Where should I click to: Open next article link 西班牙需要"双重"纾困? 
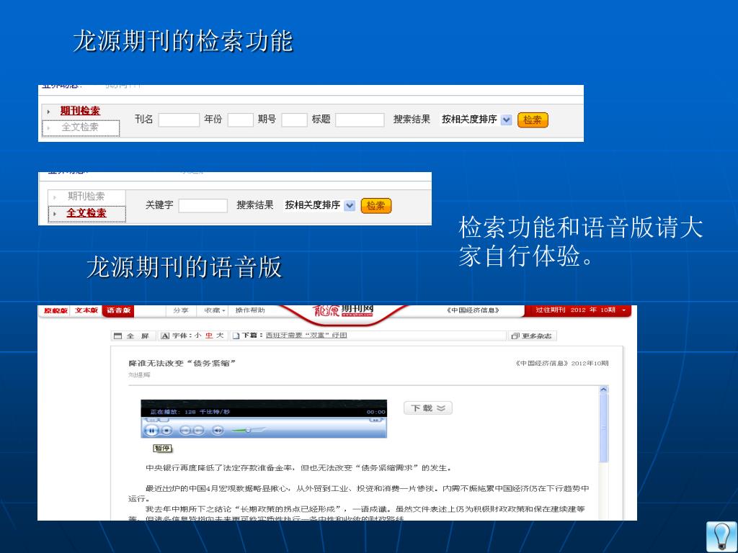pos(306,336)
